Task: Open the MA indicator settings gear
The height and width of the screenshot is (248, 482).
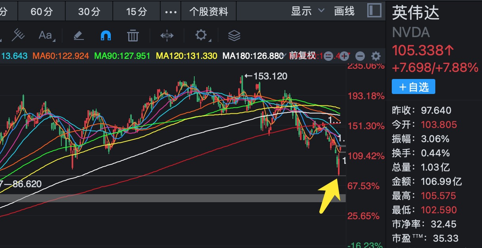Action: click(376, 56)
